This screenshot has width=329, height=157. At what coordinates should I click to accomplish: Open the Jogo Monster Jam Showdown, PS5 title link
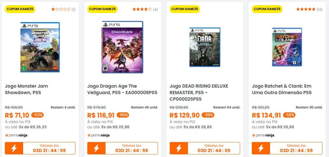point(26,89)
